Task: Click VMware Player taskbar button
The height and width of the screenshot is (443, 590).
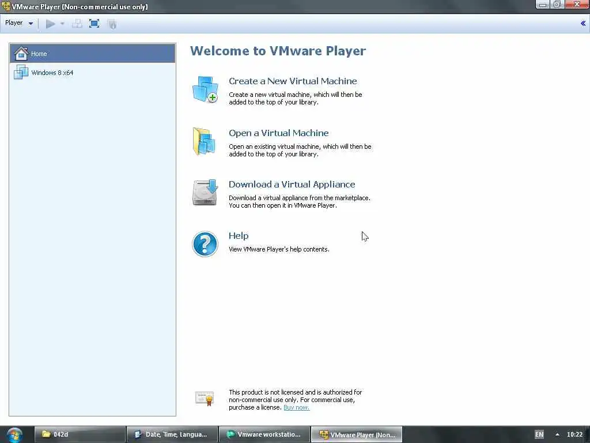Action: 357,434
